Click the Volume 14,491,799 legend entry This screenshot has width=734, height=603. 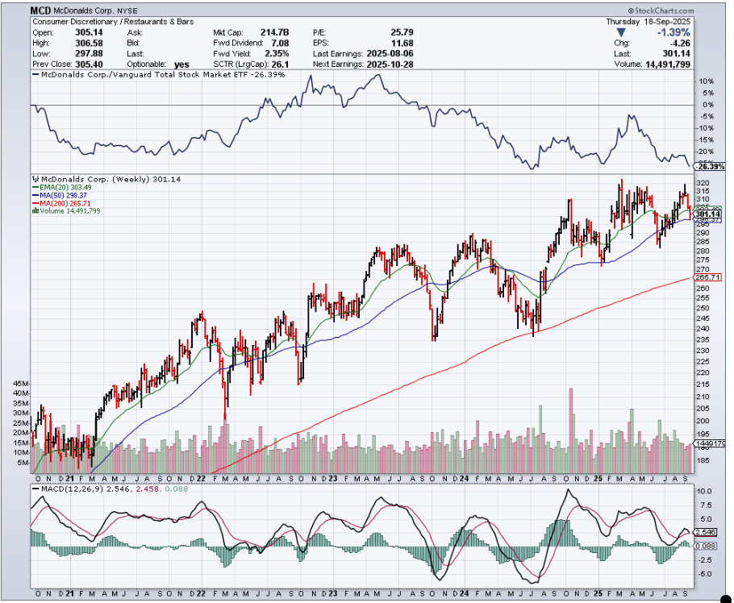69,211
